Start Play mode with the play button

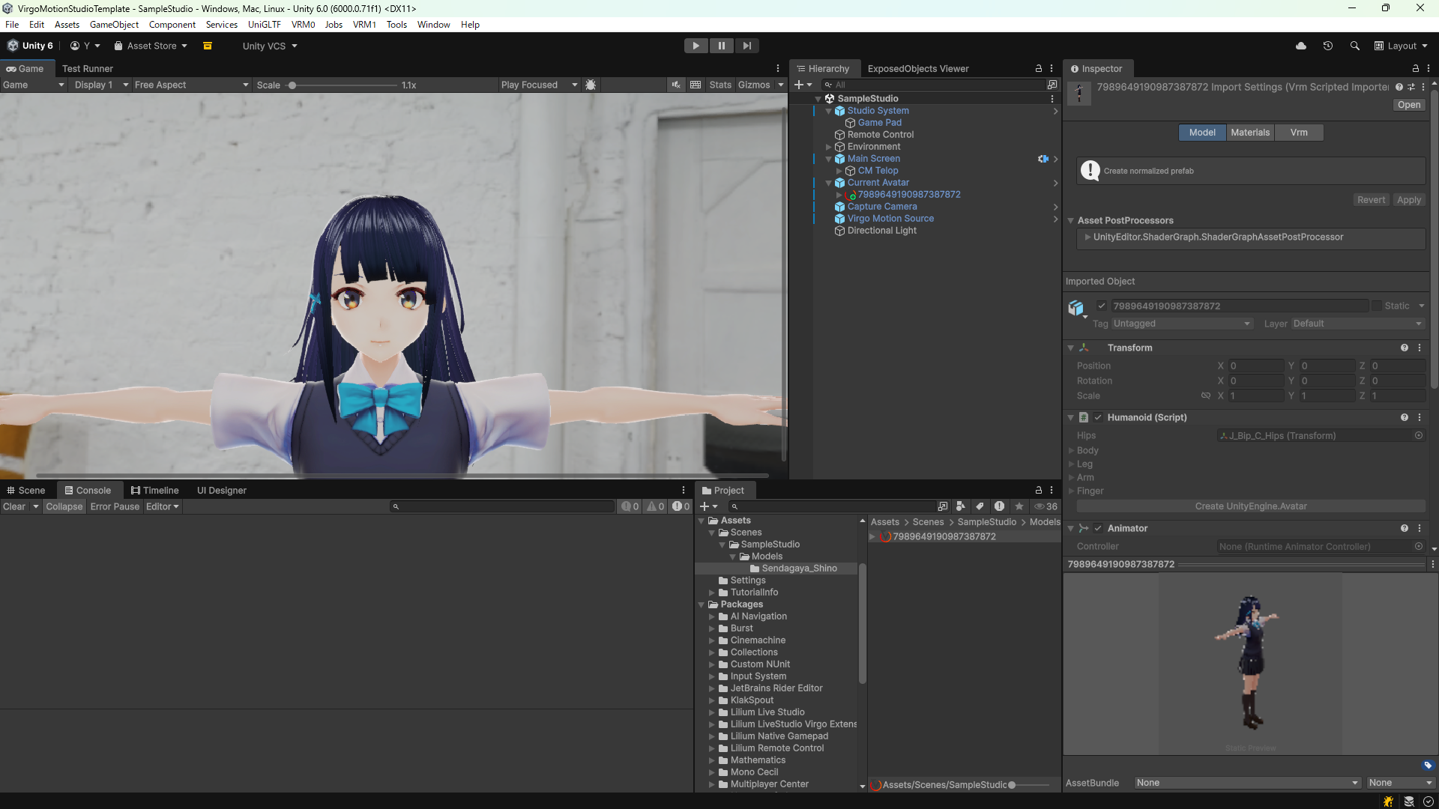click(x=696, y=46)
